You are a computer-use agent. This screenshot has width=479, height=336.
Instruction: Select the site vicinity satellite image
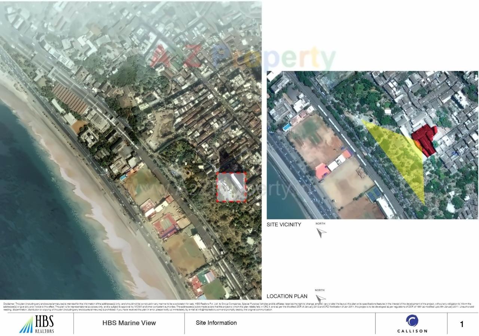point(372,145)
